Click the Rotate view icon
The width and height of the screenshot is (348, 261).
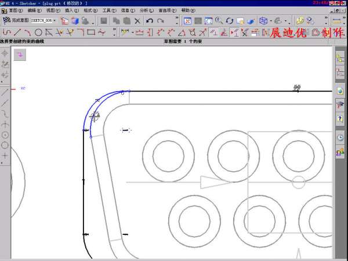coord(230,21)
